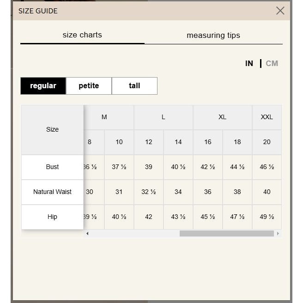Click the right scroll arrow of table
303x303 pixels.
tap(278, 234)
